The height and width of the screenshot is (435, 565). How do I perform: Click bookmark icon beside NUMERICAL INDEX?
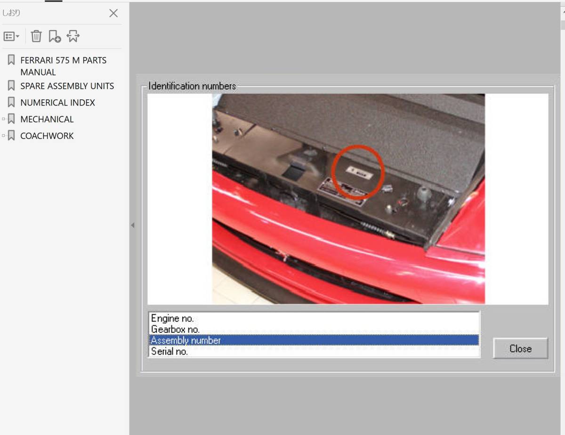[11, 102]
